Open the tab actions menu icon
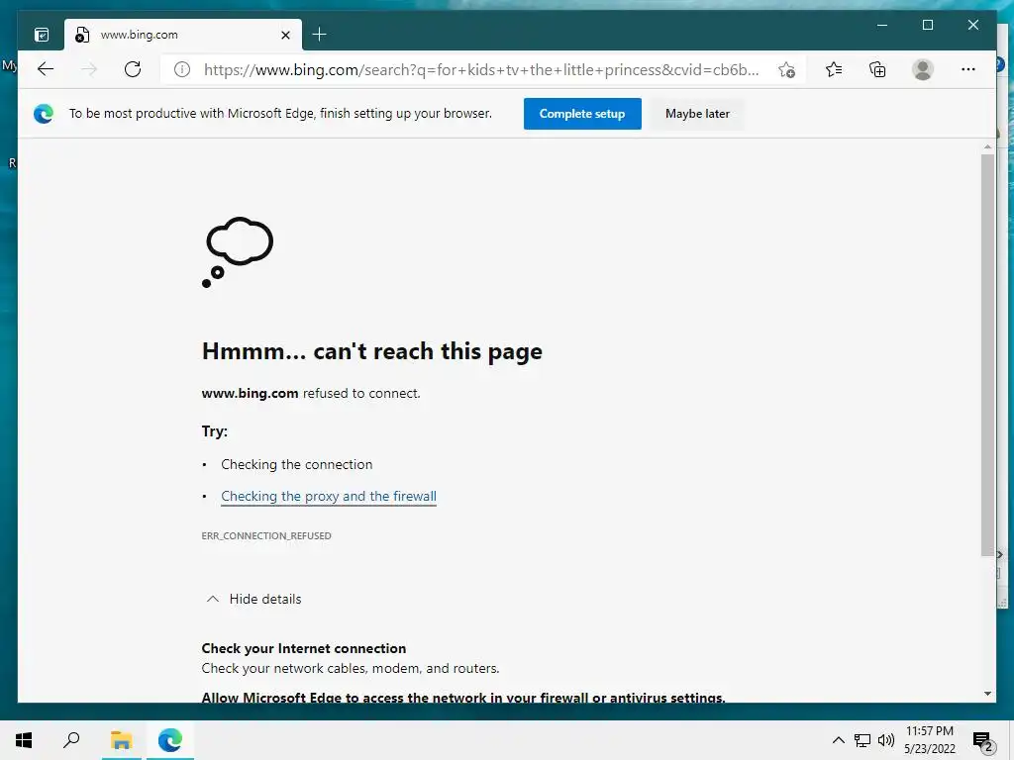 pos(42,35)
